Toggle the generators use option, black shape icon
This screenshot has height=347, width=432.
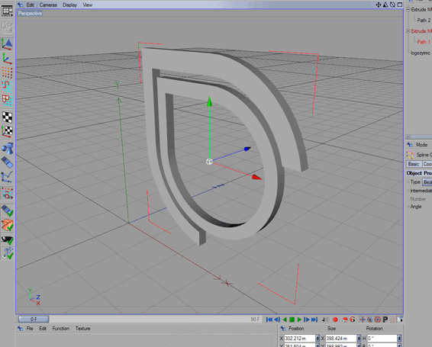(x=7, y=239)
